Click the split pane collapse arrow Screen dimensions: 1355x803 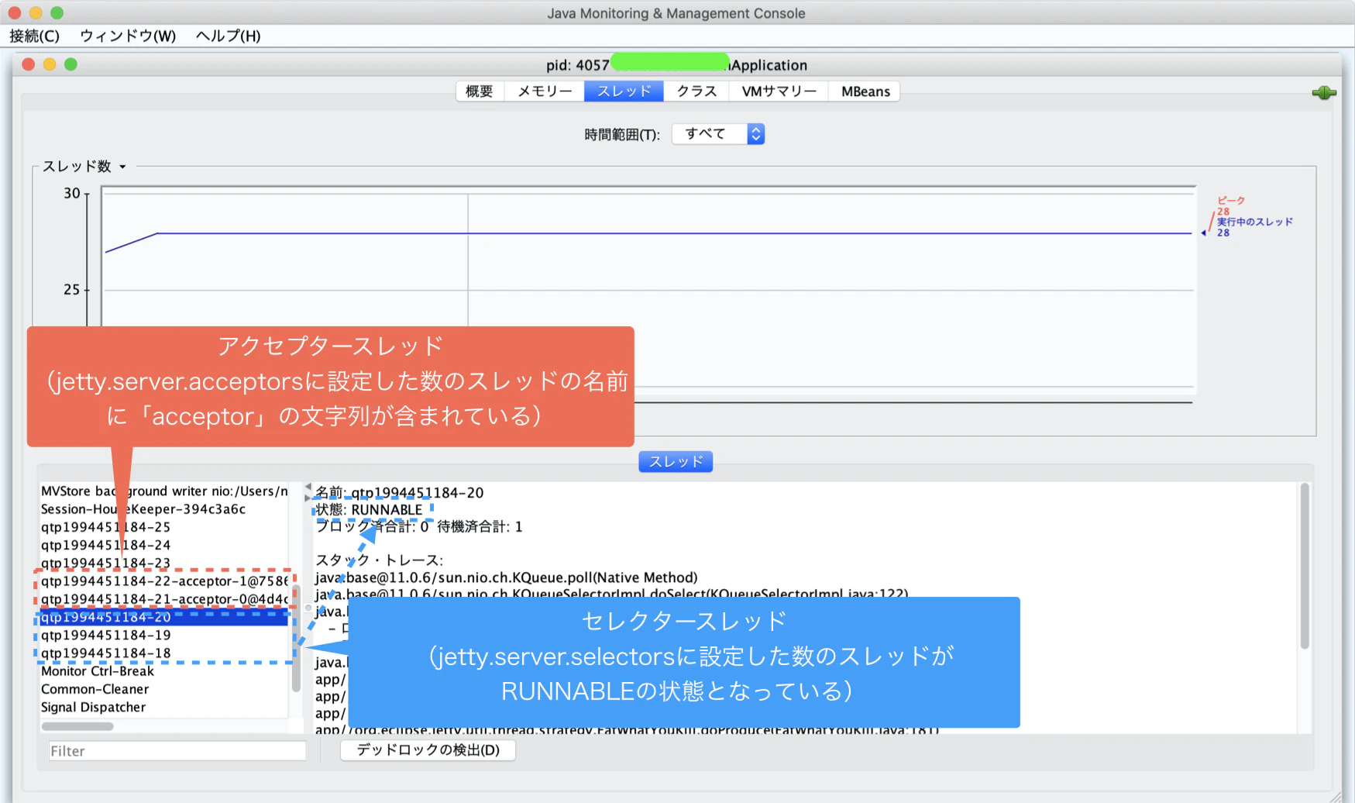click(x=308, y=488)
